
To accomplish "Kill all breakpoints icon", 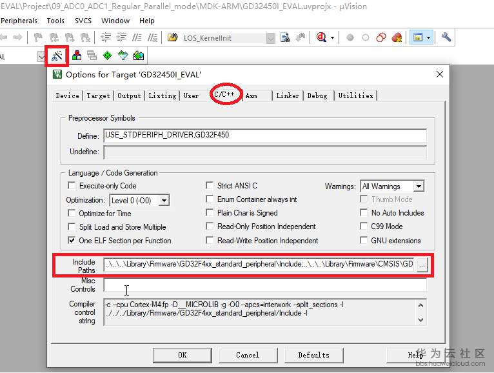I will [397, 37].
